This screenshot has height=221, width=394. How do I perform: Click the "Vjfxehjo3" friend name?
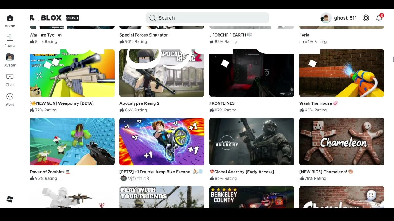click(139, 178)
